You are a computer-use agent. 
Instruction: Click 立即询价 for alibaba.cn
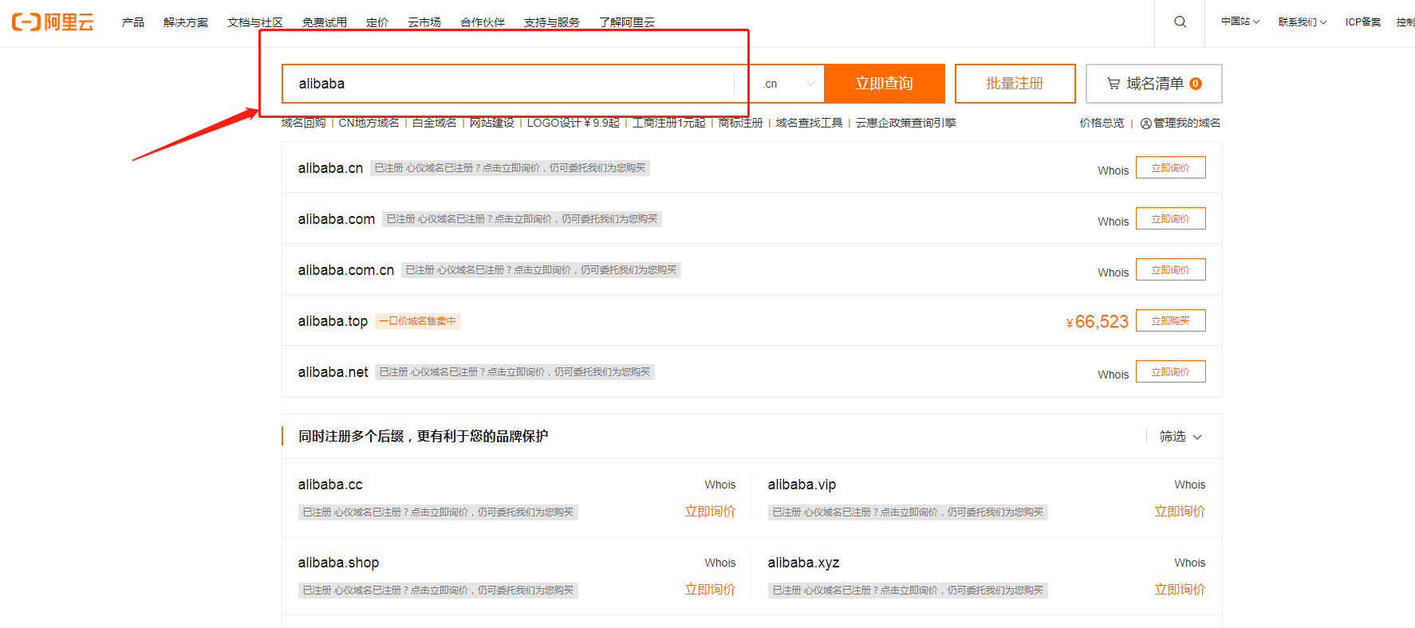click(1171, 167)
